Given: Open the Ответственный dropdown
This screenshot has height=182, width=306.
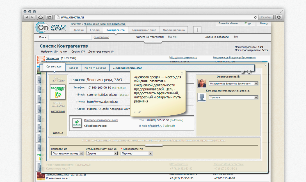Looking at the screenshot, I should pyautogui.click(x=233, y=83).
